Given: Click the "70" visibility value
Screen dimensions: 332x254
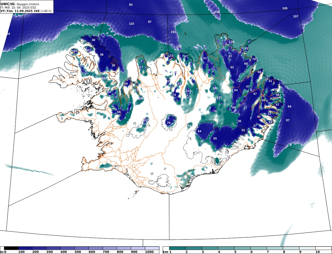Looking at the screenshot, I should tap(254, 59).
